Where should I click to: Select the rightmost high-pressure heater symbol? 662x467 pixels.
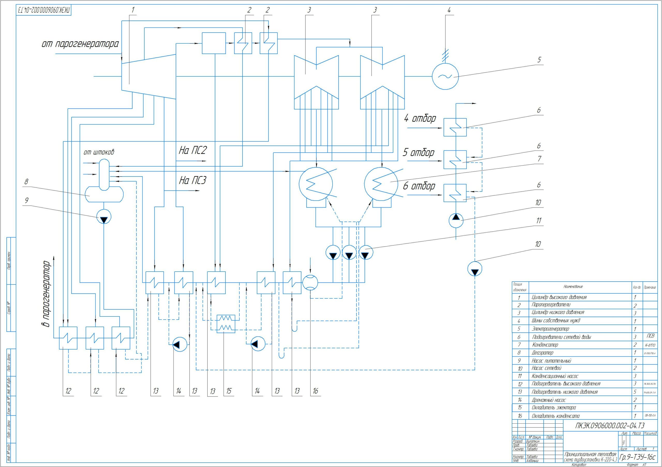tap(121, 338)
